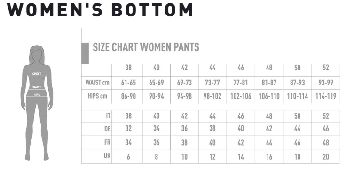
Task: Select the WAIST label on figure
Action: point(37,87)
